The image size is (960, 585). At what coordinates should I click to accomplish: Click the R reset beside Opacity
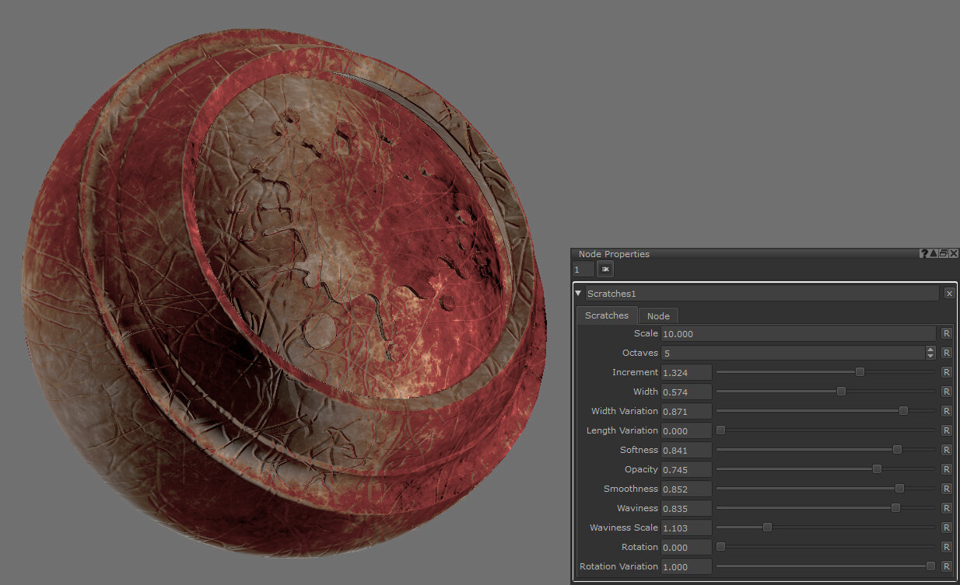tap(946, 469)
